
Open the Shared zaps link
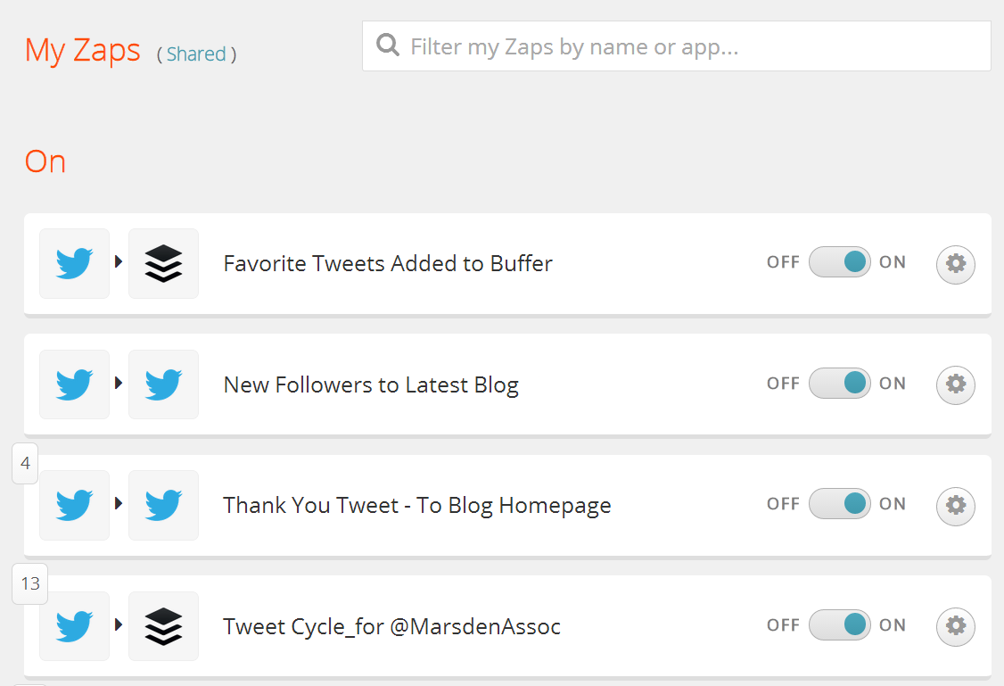pyautogui.click(x=196, y=54)
